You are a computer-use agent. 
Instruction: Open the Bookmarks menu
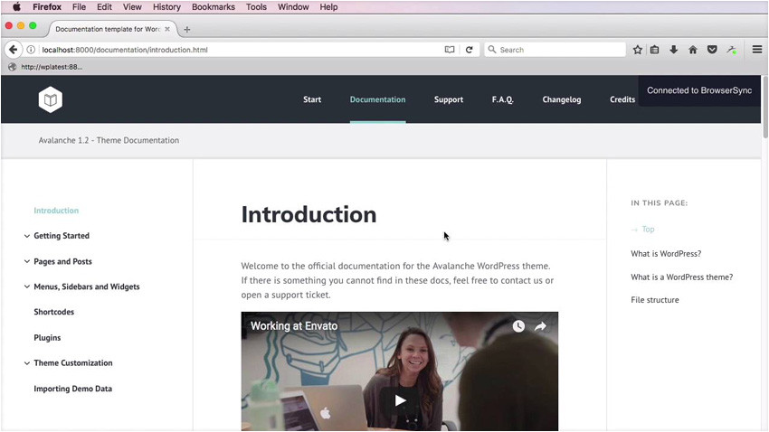(x=214, y=7)
